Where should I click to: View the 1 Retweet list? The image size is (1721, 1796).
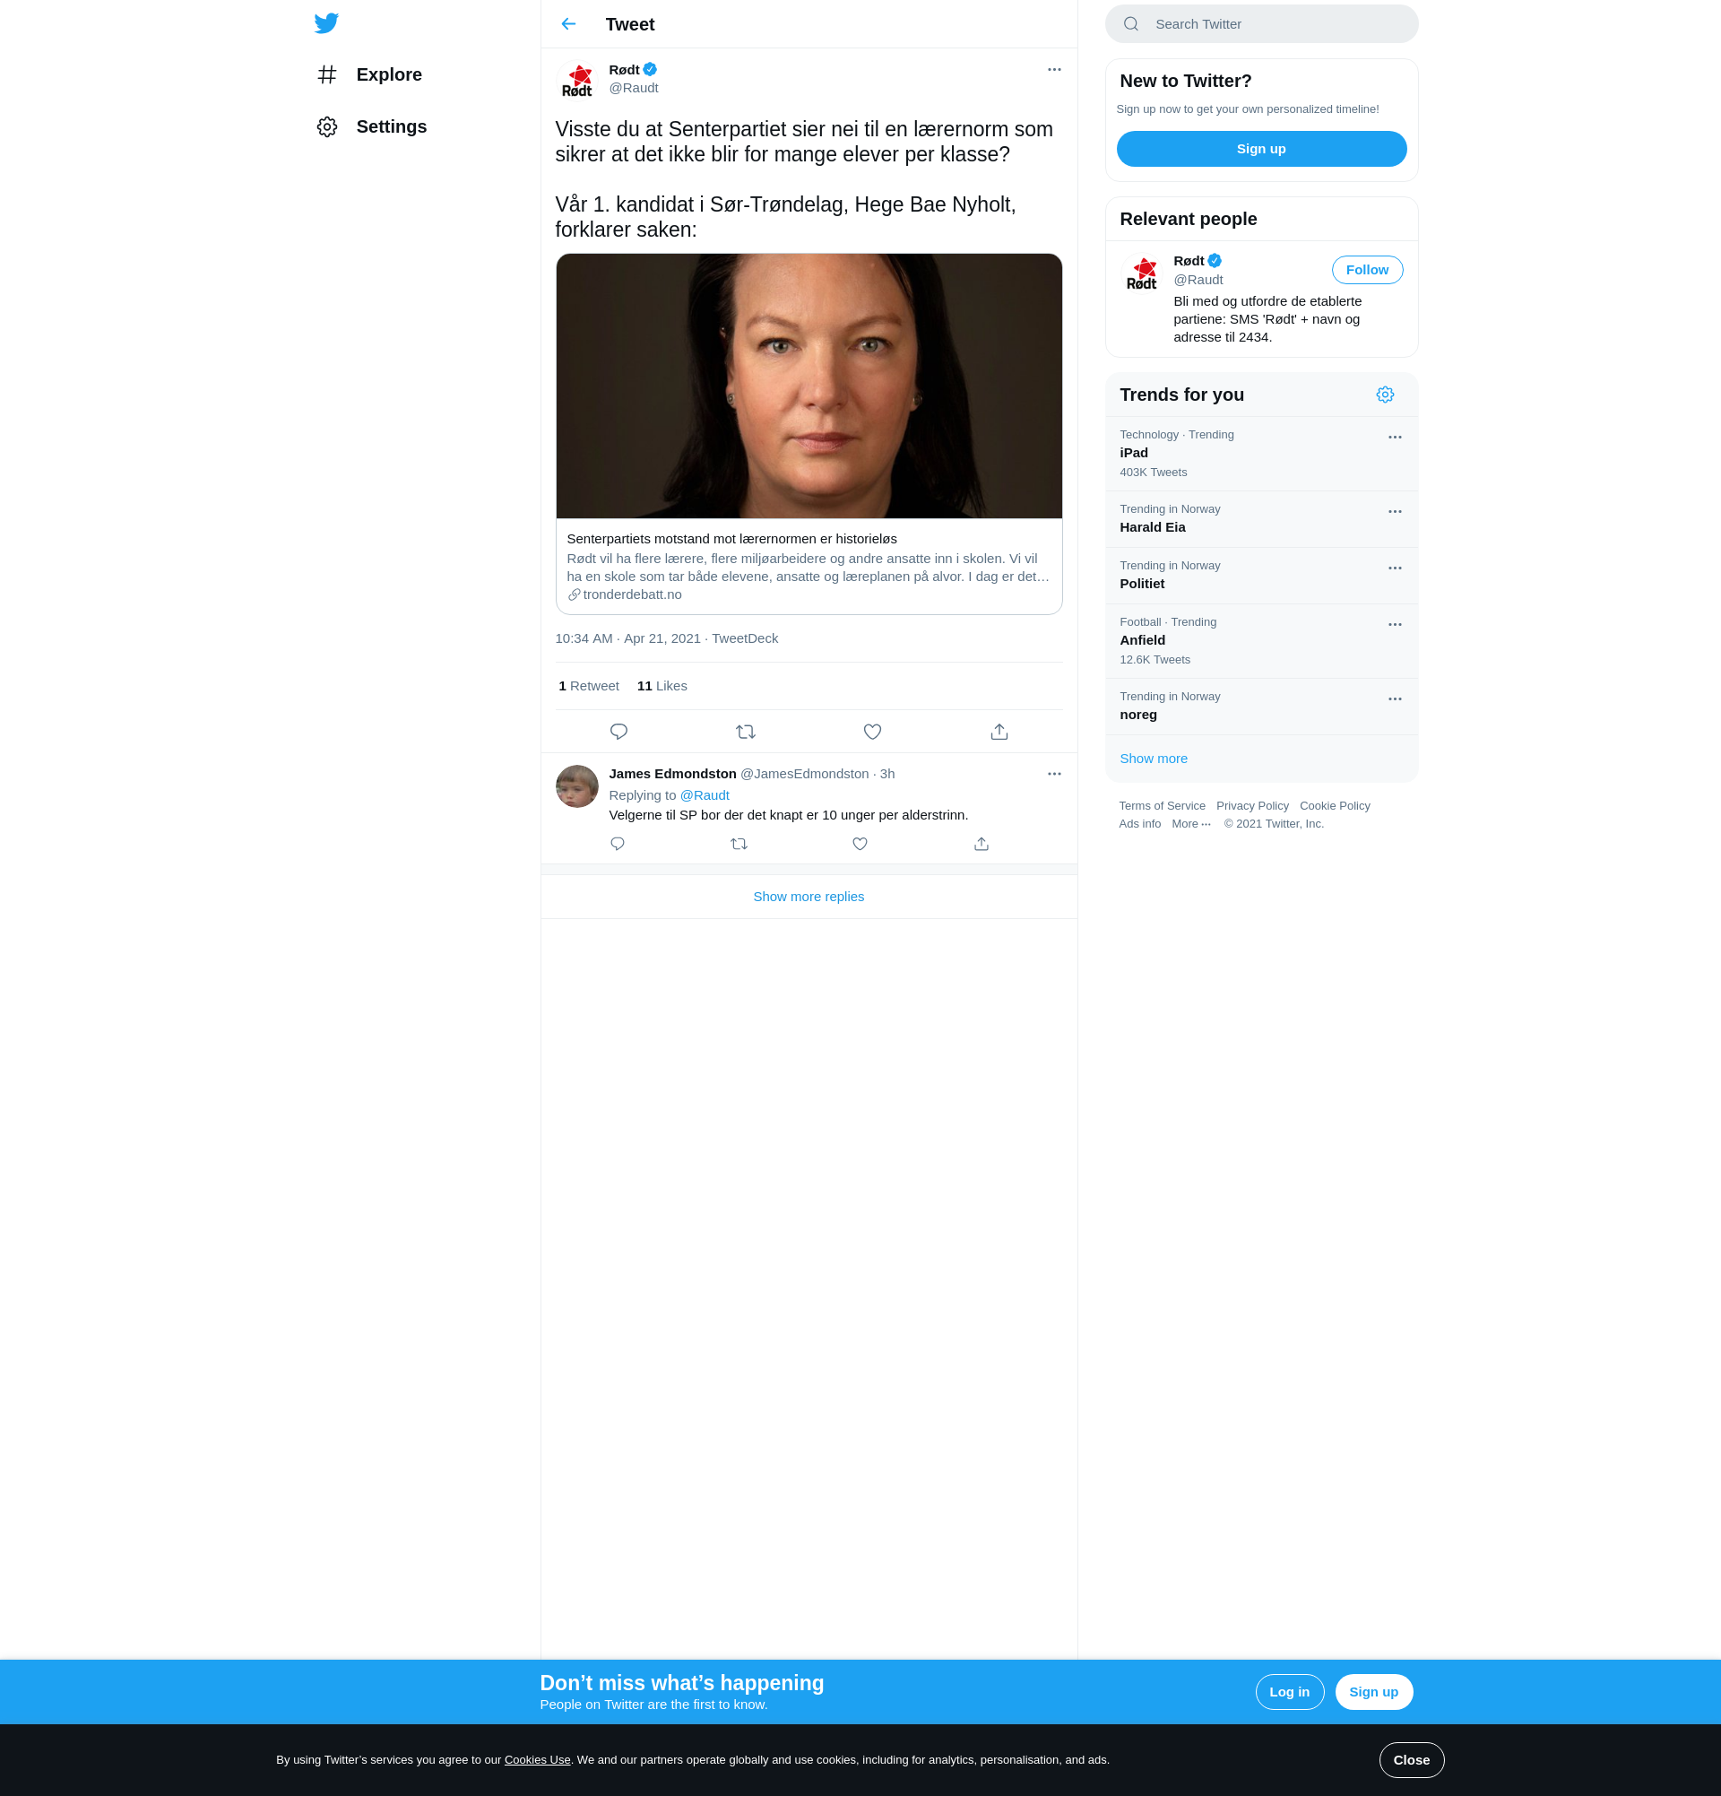tap(589, 686)
